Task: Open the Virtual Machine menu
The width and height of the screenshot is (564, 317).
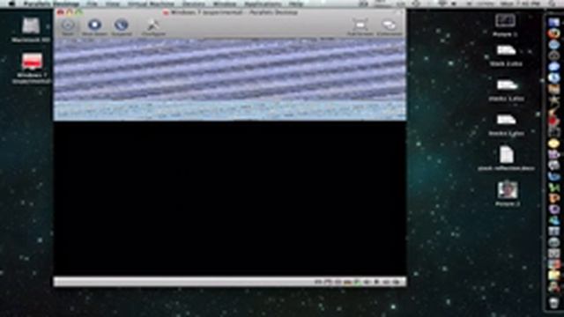Action: point(151,4)
